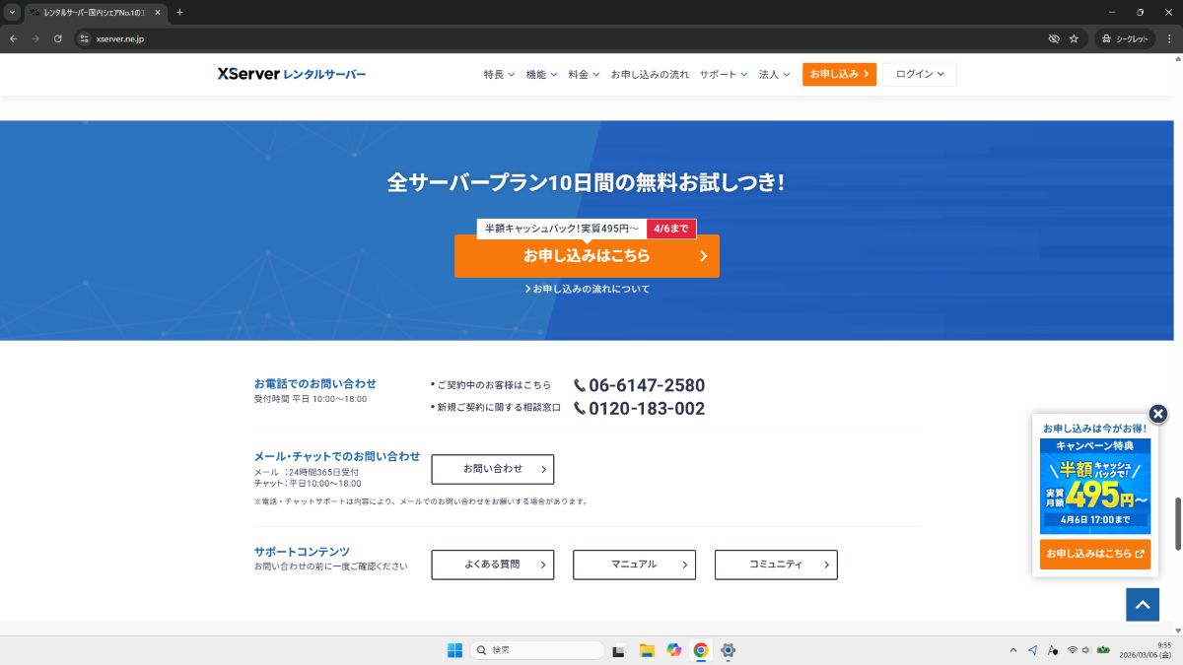Close the campaign popup banner
1183x665 pixels.
pyautogui.click(x=1158, y=414)
